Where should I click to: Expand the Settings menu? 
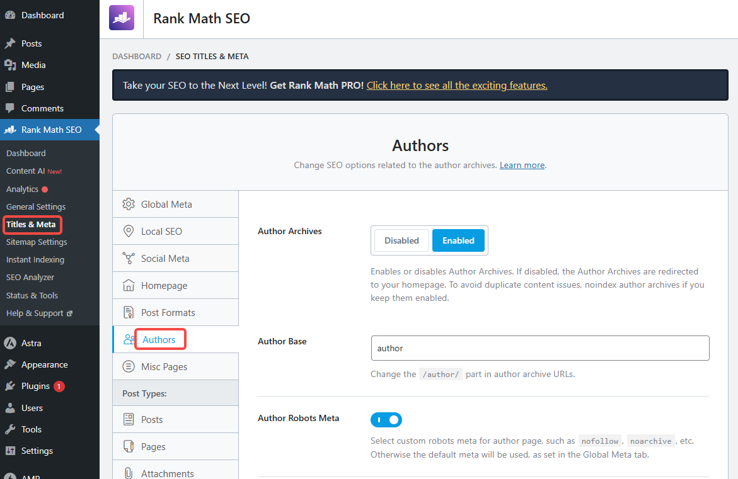coord(35,451)
